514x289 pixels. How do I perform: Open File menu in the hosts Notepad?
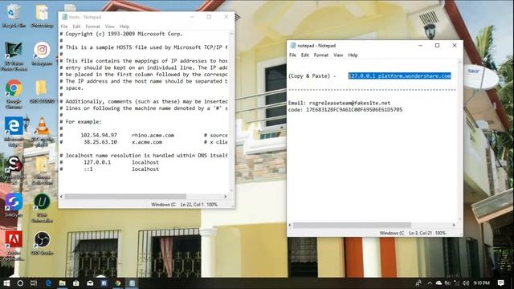[x=64, y=26]
